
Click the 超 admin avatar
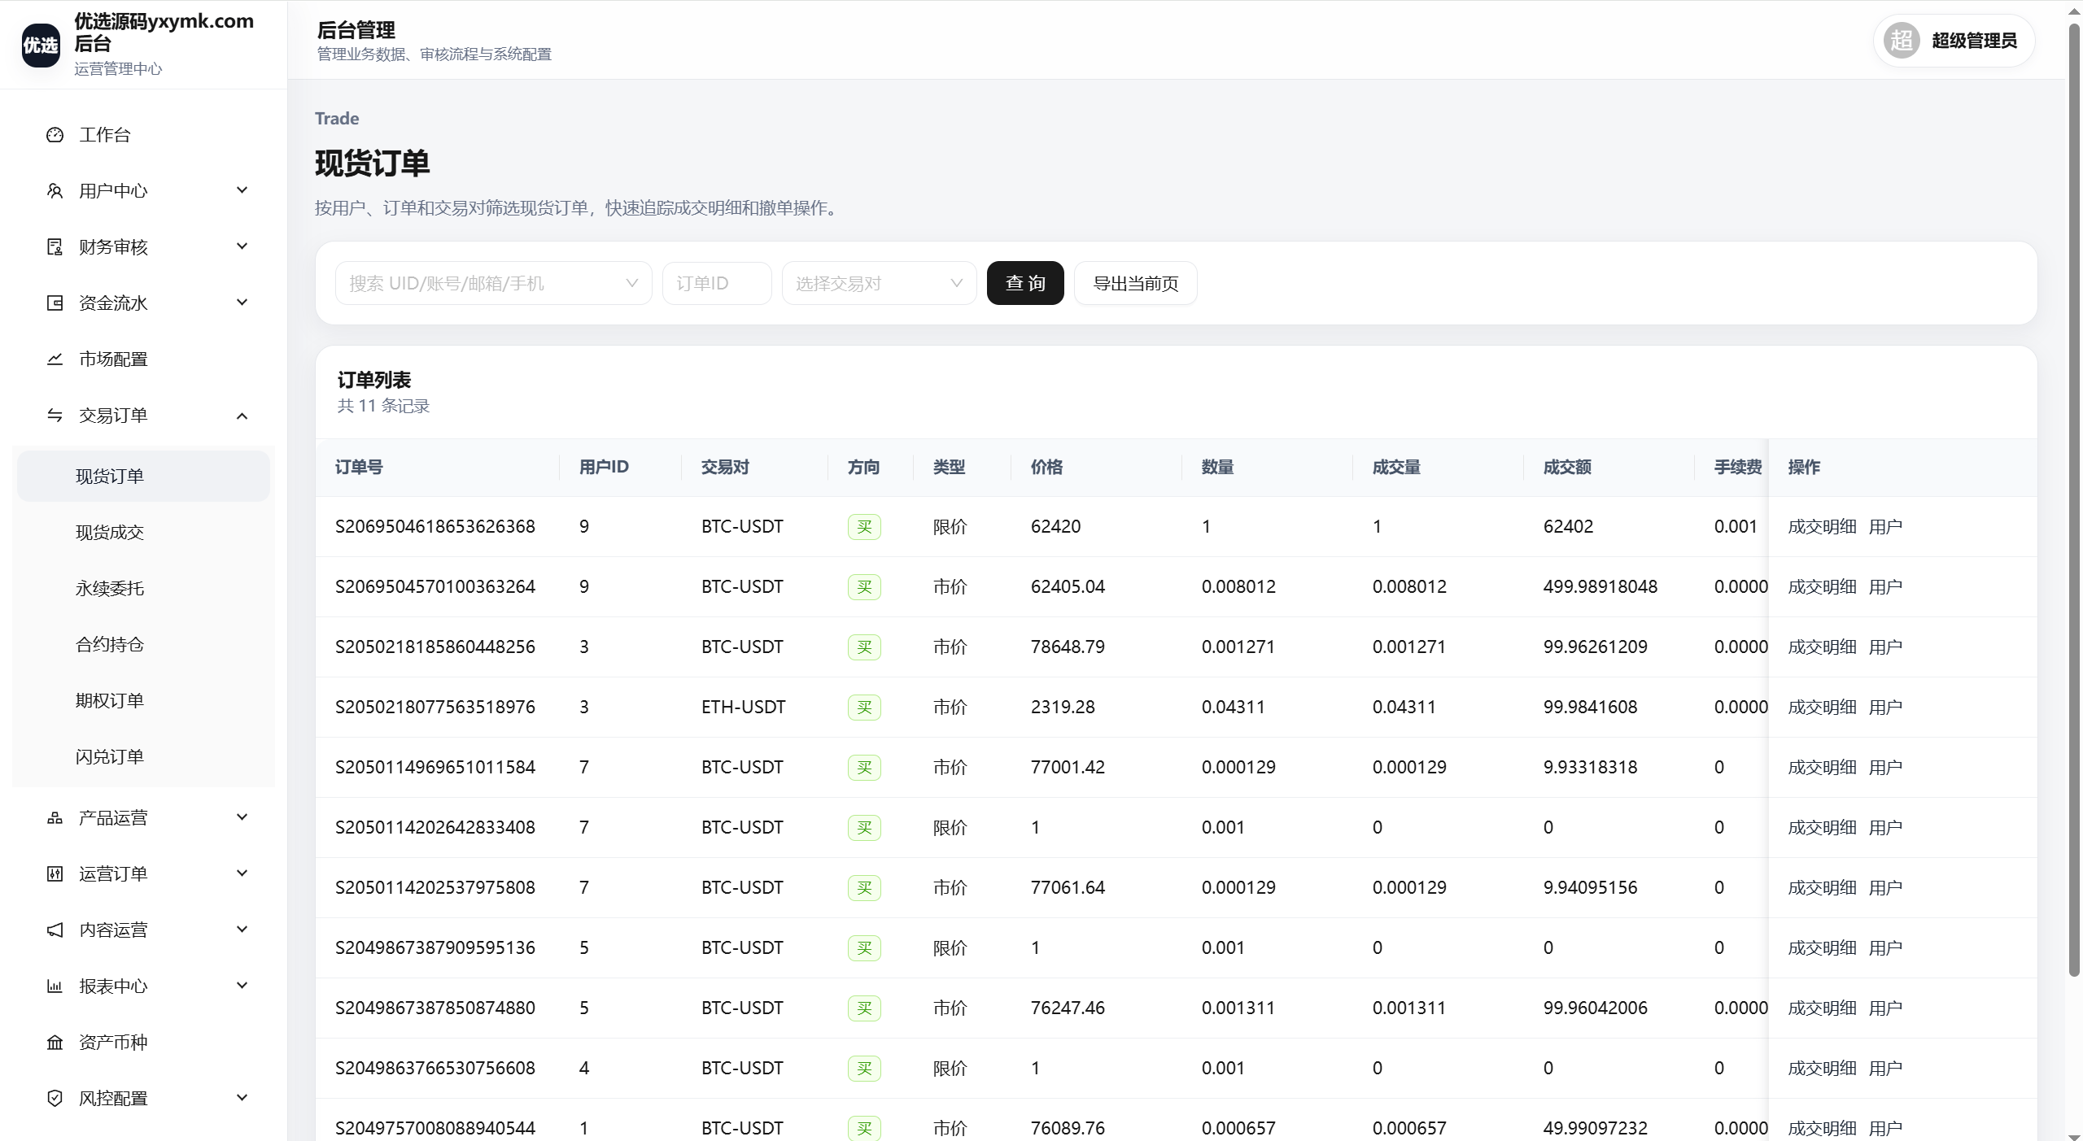(1902, 41)
